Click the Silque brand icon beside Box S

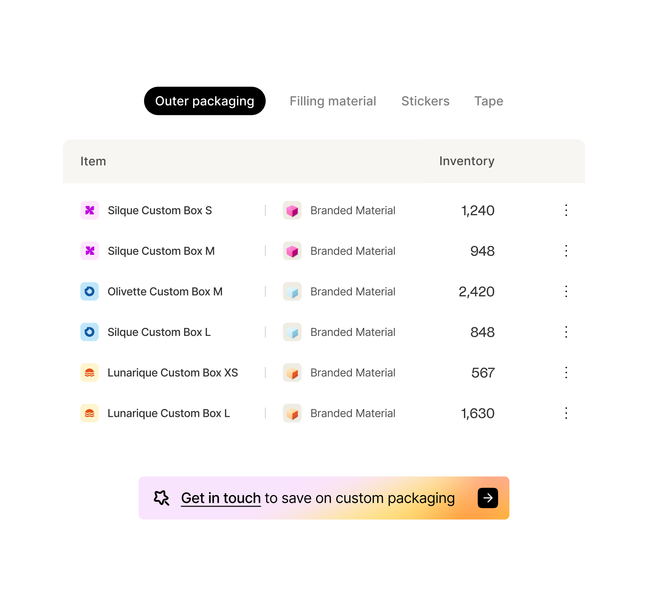coord(90,210)
